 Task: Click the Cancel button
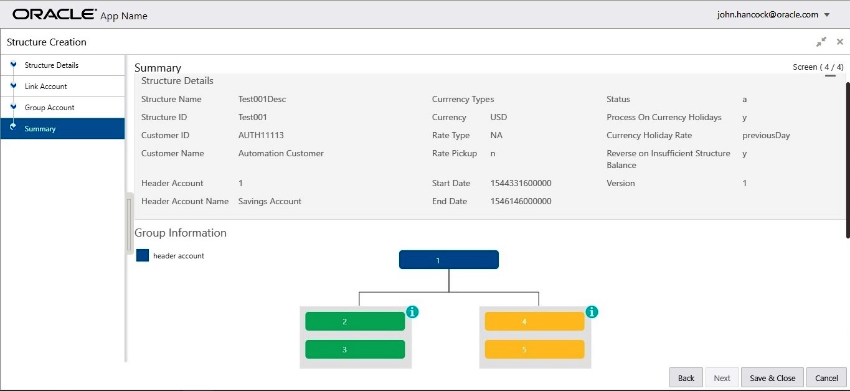[826, 378]
